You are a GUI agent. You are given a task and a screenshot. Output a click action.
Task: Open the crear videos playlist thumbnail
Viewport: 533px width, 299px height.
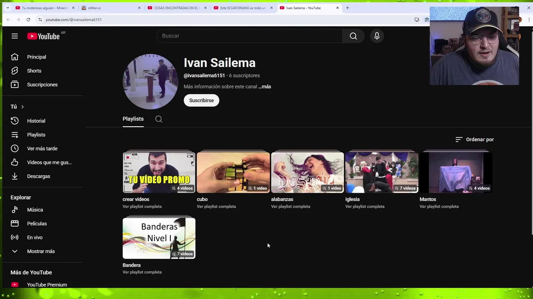click(159, 172)
